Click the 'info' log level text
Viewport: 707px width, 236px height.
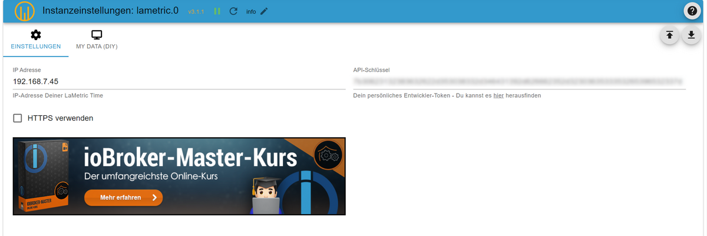click(251, 12)
